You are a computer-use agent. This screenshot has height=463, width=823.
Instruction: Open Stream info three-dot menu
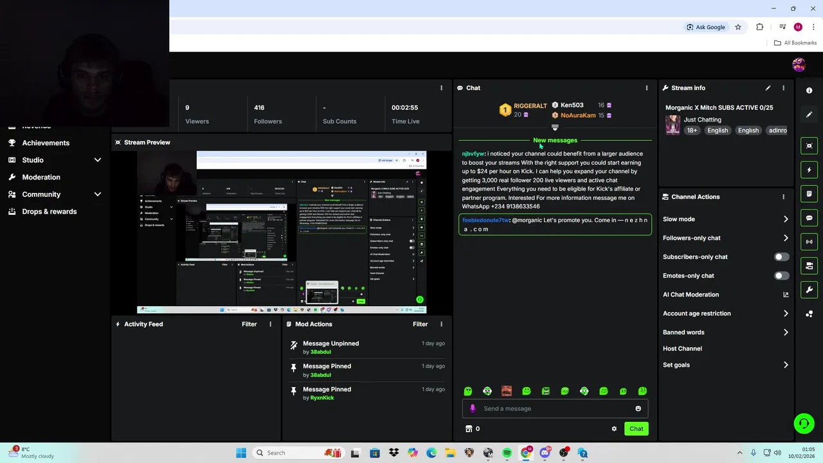[x=783, y=87]
